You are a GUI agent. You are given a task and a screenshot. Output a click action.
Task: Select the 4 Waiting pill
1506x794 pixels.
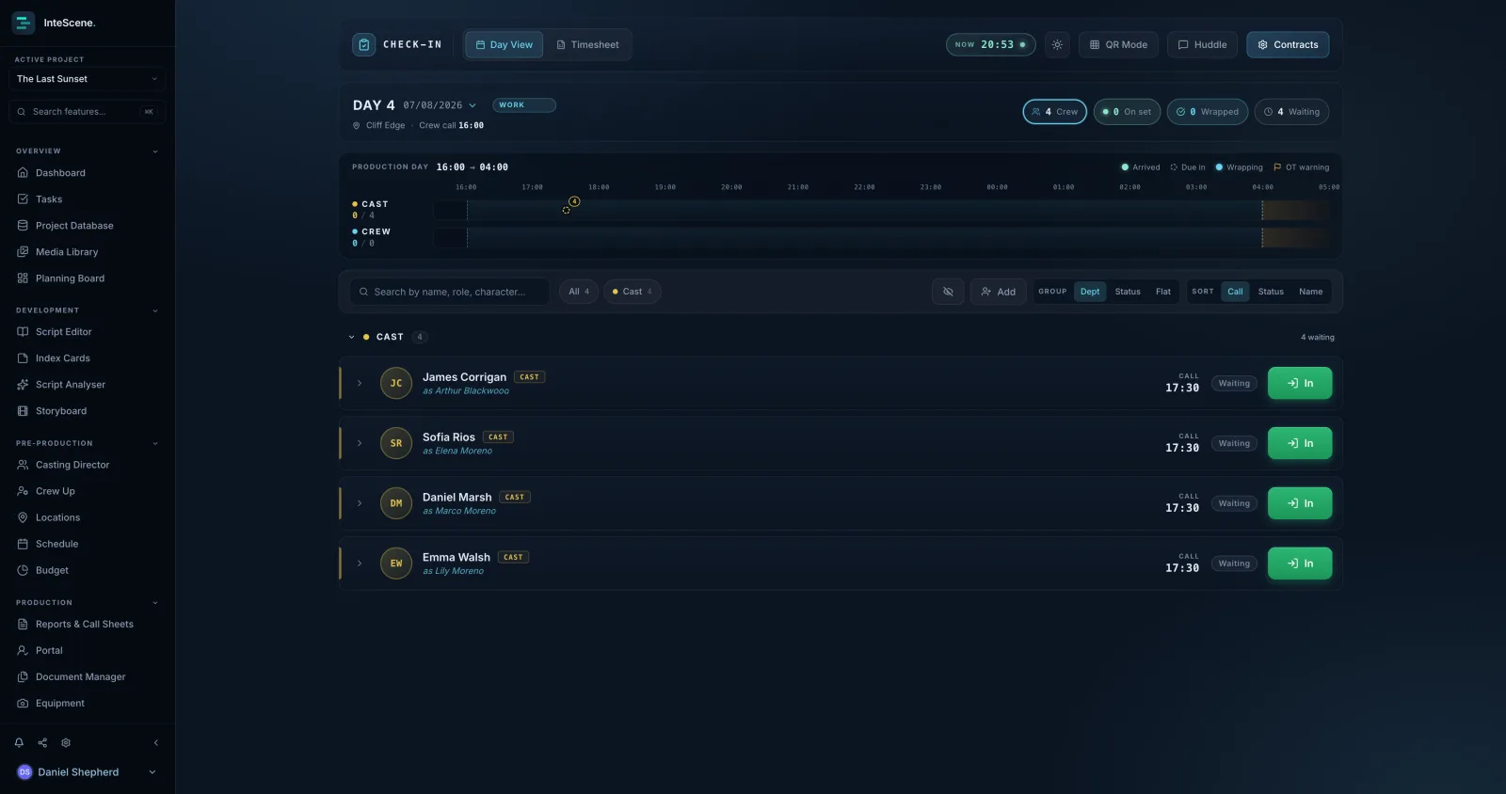[1291, 112]
